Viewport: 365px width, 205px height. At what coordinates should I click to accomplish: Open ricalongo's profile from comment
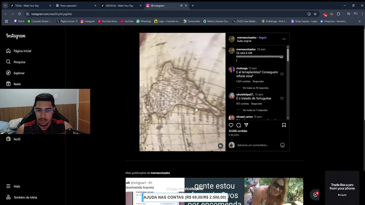pyautogui.click(x=242, y=68)
